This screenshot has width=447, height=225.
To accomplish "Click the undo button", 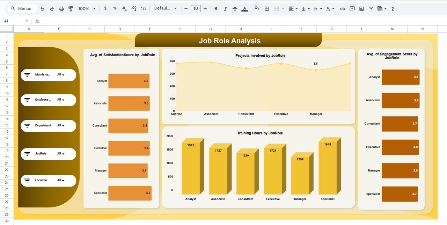I will (x=42, y=8).
